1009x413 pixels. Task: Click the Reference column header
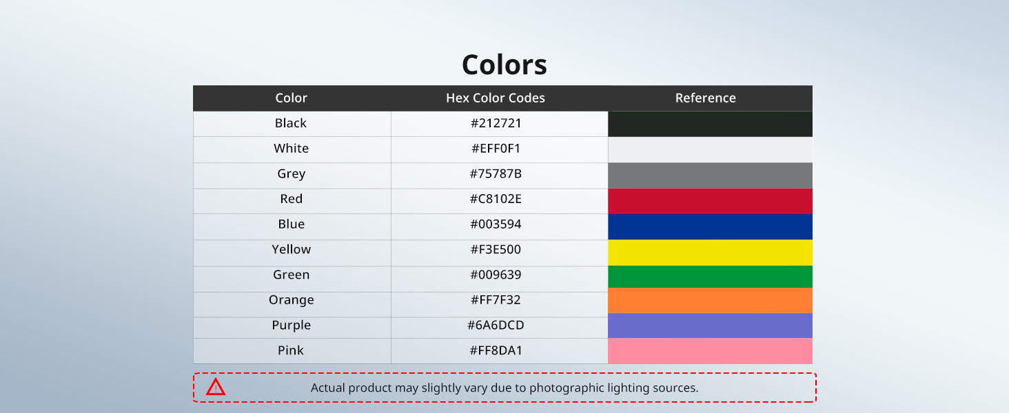point(705,98)
